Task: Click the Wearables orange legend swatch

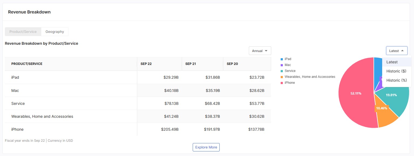Action: coord(282,77)
